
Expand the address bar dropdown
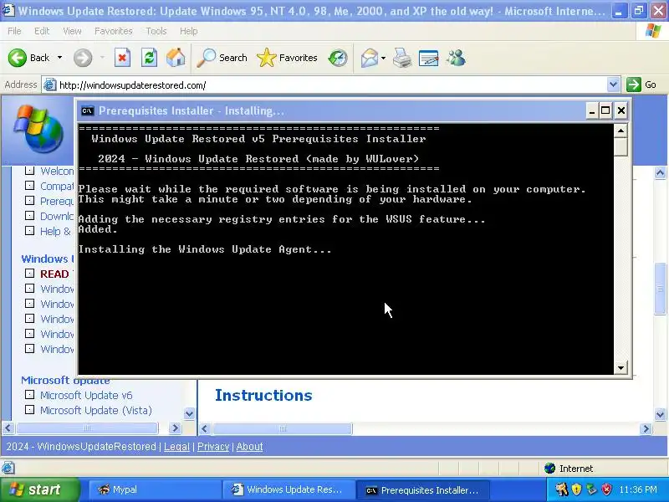pyautogui.click(x=613, y=85)
